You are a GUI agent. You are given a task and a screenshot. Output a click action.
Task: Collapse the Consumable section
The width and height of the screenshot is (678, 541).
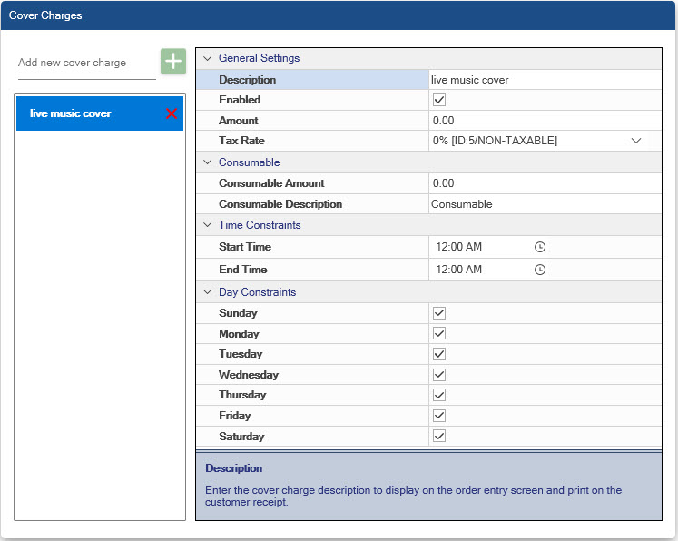click(x=208, y=162)
